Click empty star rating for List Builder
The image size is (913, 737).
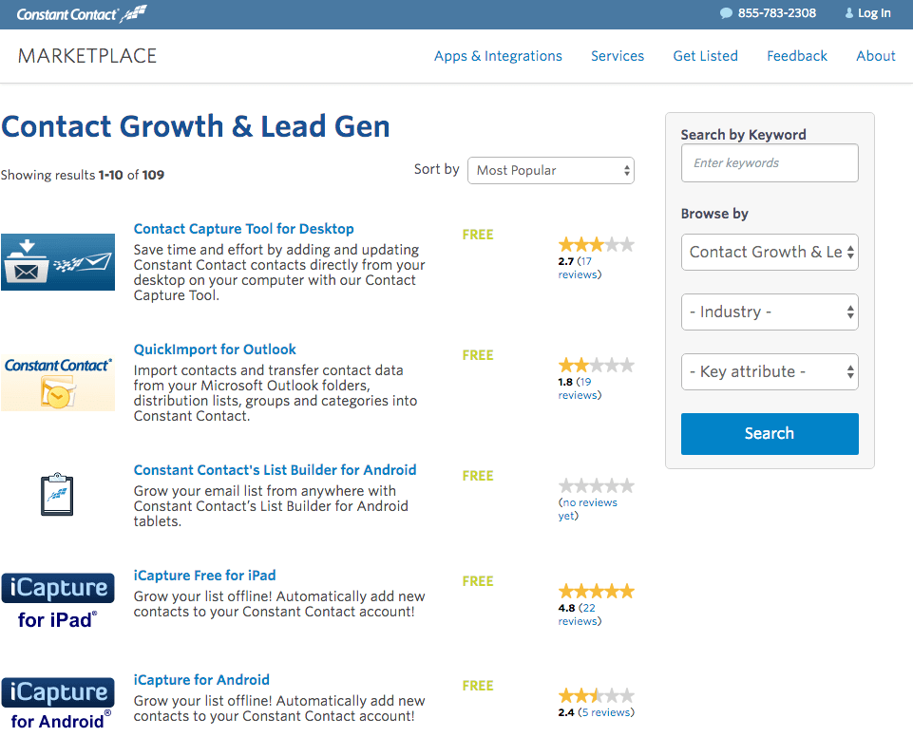pyautogui.click(x=597, y=485)
